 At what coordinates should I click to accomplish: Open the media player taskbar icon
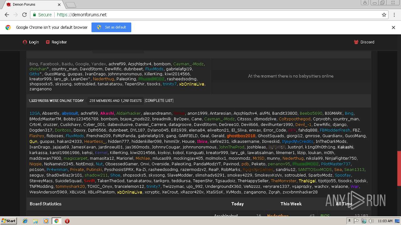point(46,221)
